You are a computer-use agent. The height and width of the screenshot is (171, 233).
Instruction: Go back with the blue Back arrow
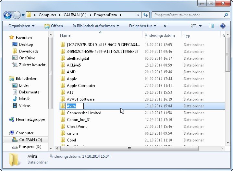click(x=7, y=15)
